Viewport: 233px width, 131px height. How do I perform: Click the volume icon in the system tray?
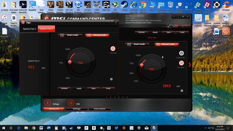point(209,128)
